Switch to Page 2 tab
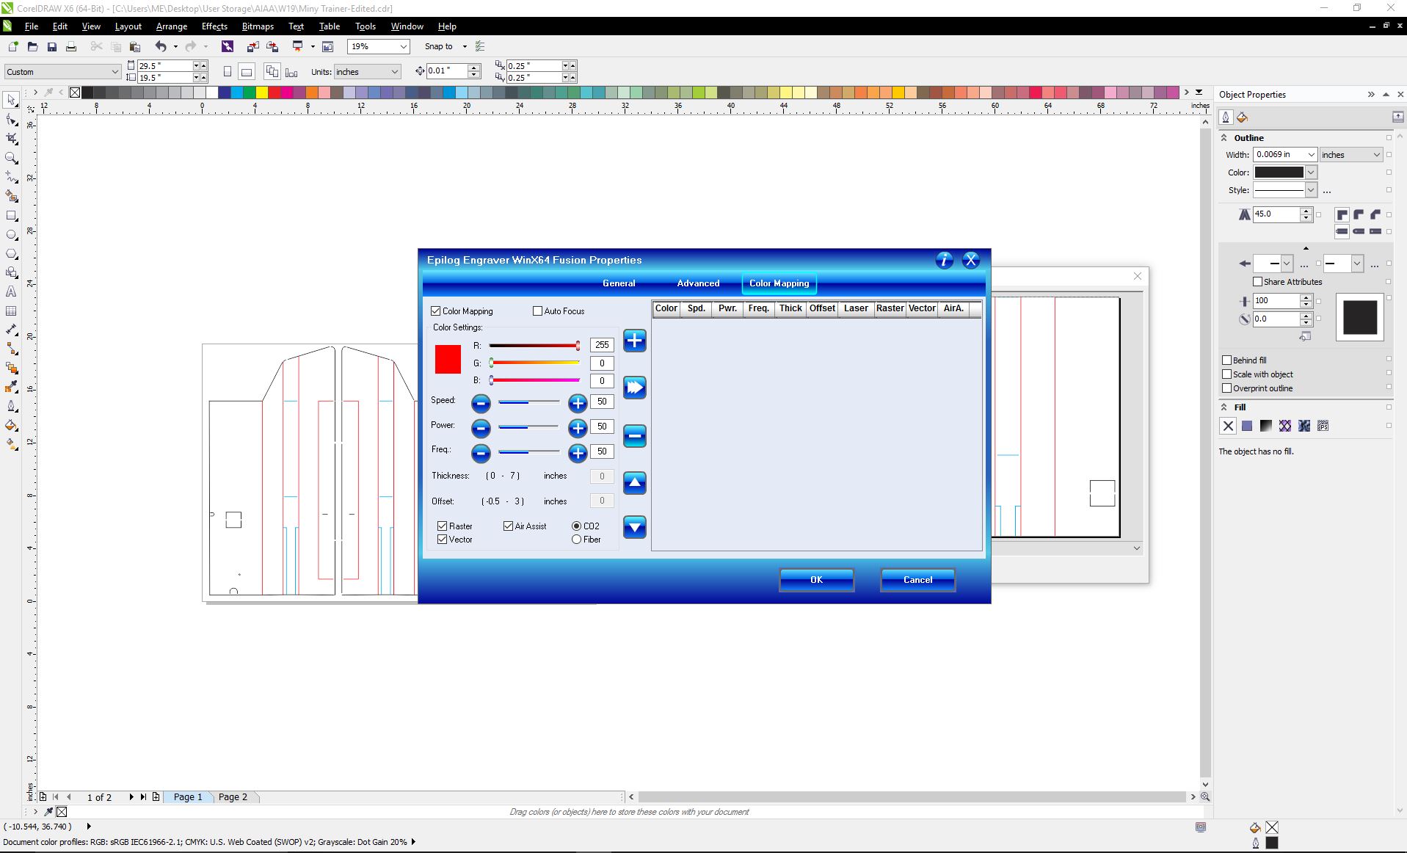 (233, 797)
